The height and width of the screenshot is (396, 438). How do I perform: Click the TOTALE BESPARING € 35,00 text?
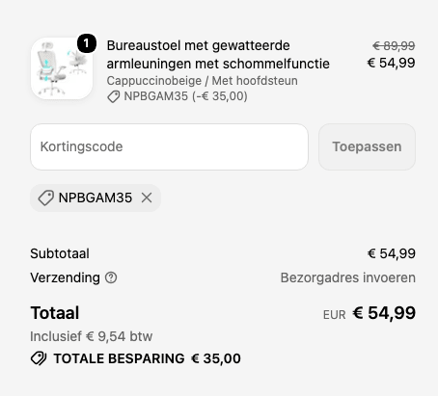(x=148, y=358)
